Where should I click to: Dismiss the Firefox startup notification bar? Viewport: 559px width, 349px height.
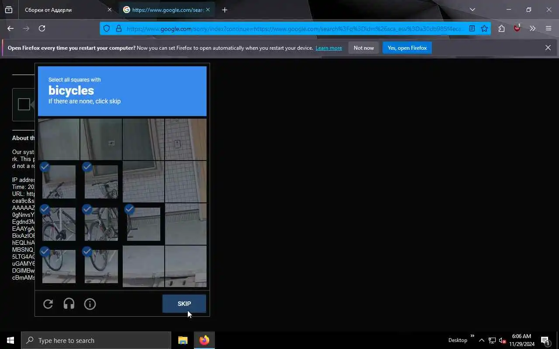pyautogui.click(x=548, y=48)
